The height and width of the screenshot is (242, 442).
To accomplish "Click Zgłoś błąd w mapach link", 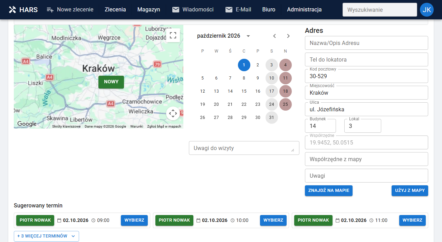I will pos(164,127).
